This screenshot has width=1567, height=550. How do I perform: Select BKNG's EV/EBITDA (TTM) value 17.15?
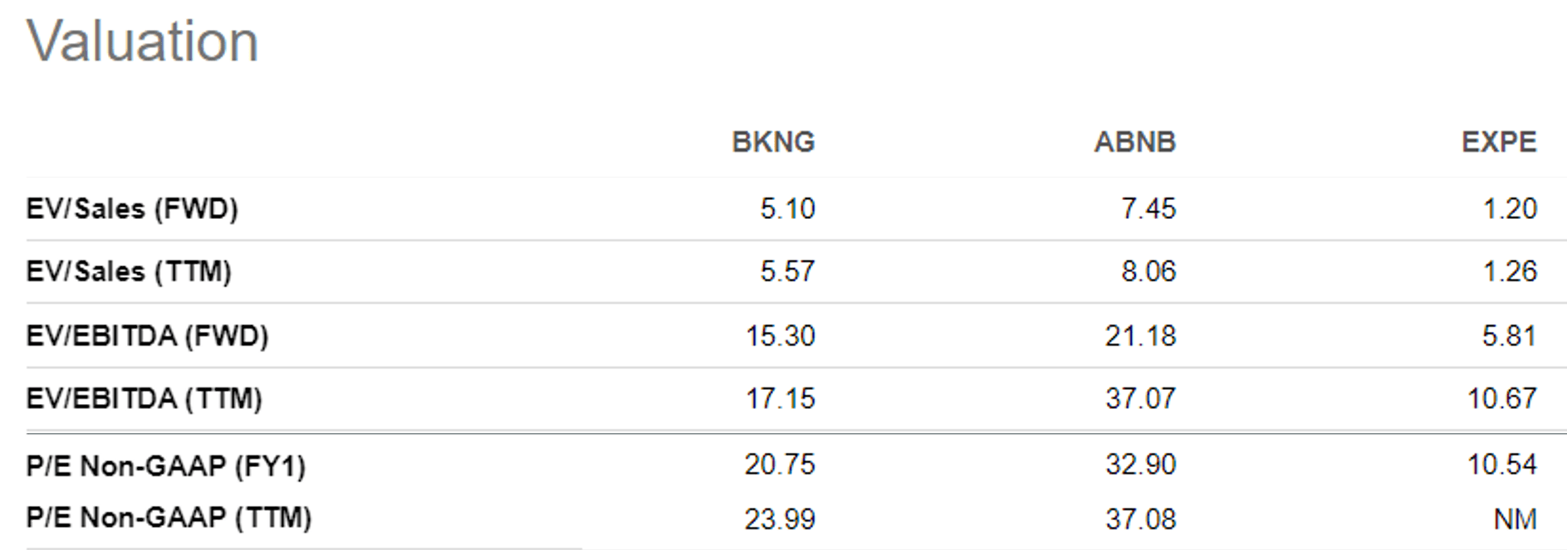[780, 399]
